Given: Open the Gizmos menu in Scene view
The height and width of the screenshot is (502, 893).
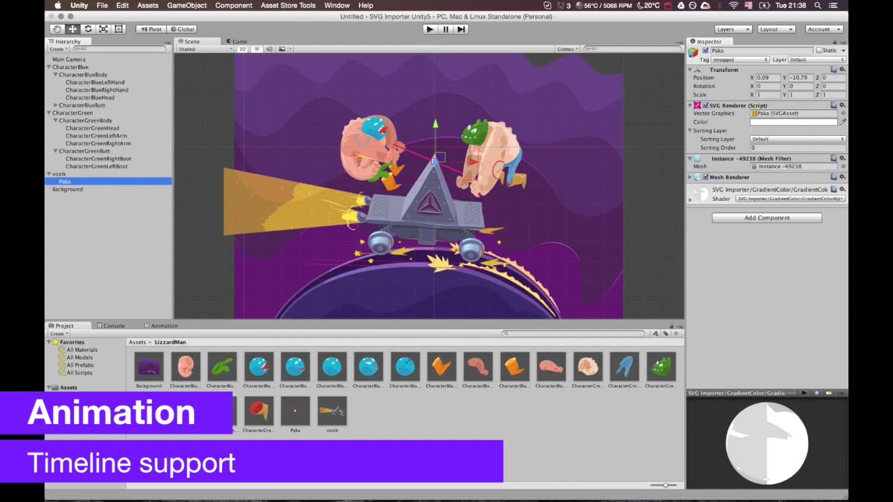Looking at the screenshot, I should (566, 48).
